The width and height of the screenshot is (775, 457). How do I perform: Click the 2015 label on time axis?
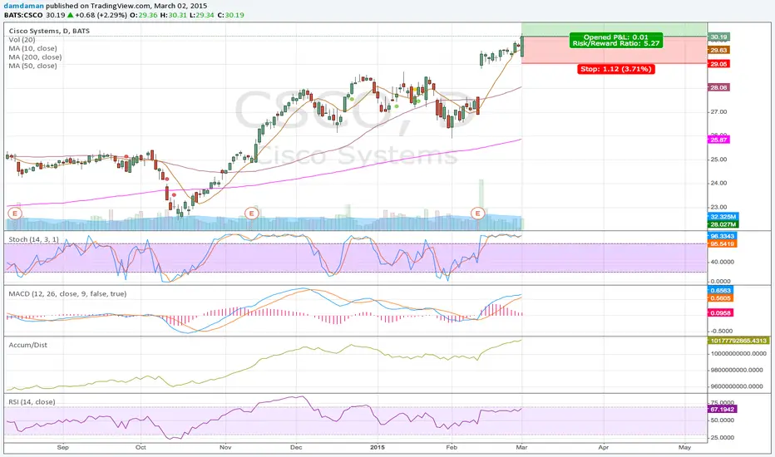378,447
